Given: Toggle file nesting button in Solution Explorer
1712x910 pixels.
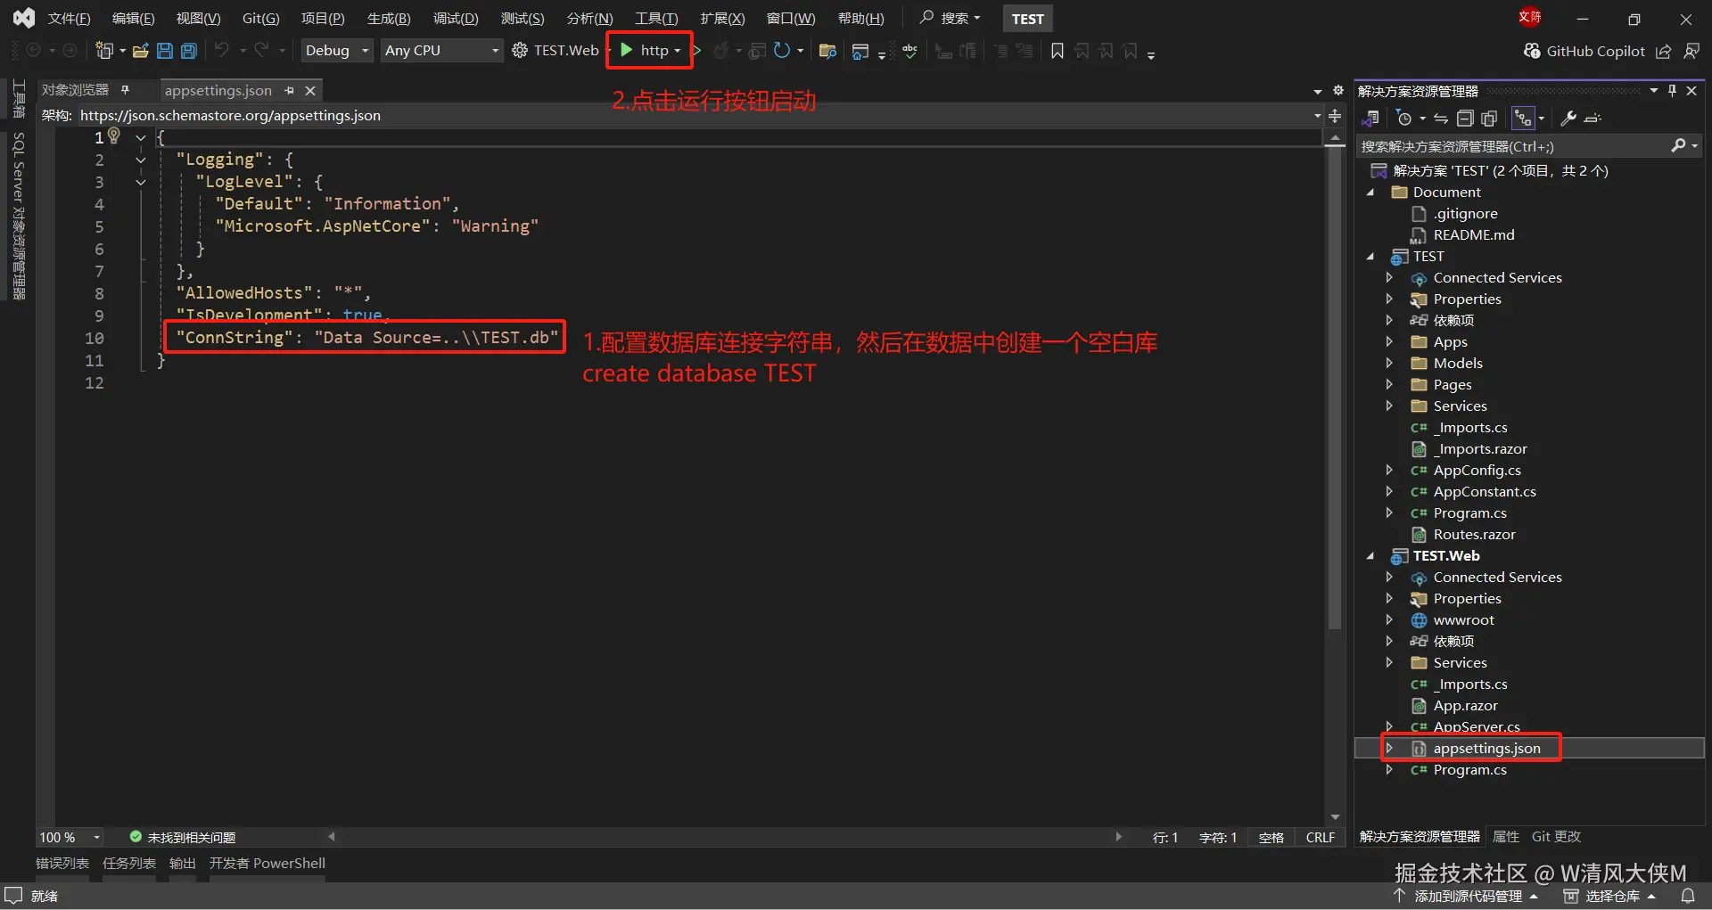Looking at the screenshot, I should 1523,119.
